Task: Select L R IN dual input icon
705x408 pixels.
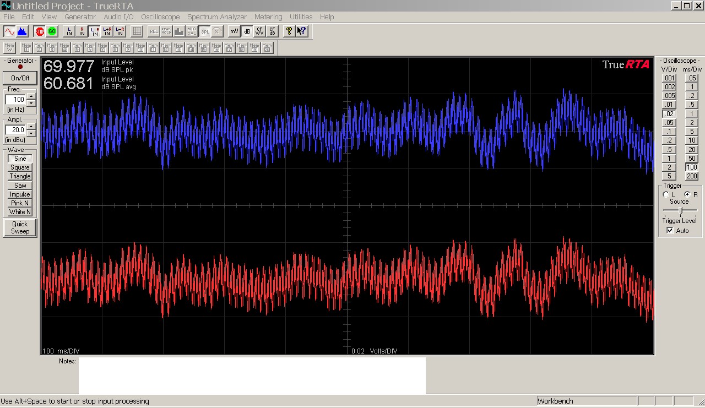Action: (x=95, y=31)
